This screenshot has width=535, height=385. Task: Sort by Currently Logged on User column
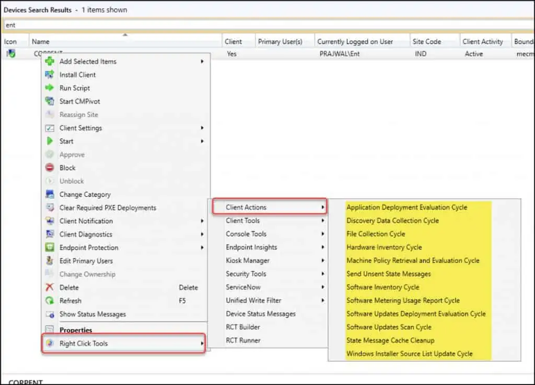click(362, 41)
